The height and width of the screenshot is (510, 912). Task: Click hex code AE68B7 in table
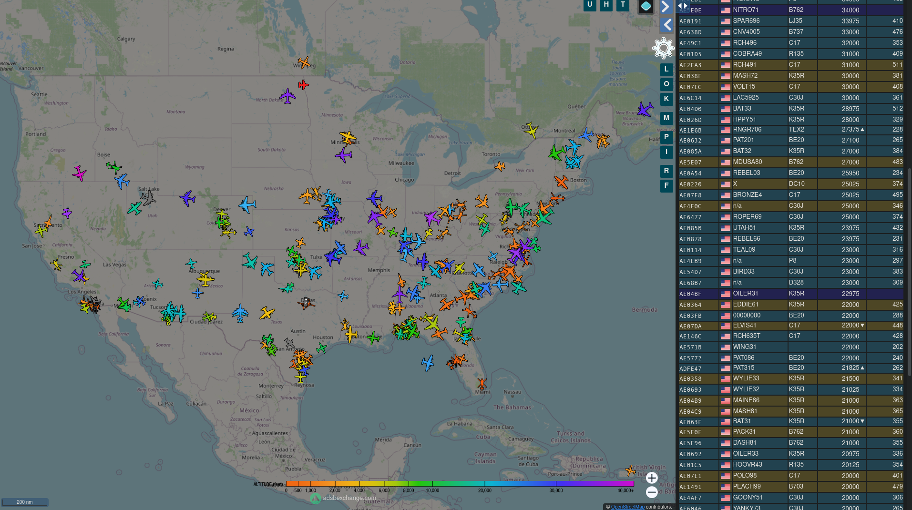tap(690, 283)
